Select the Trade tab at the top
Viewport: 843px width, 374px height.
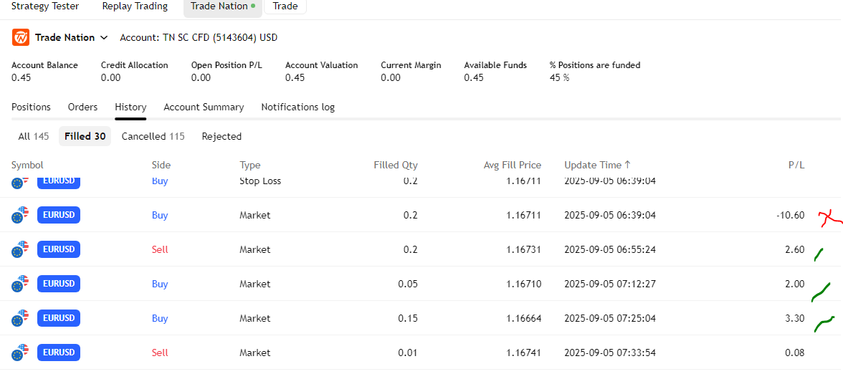(x=285, y=6)
